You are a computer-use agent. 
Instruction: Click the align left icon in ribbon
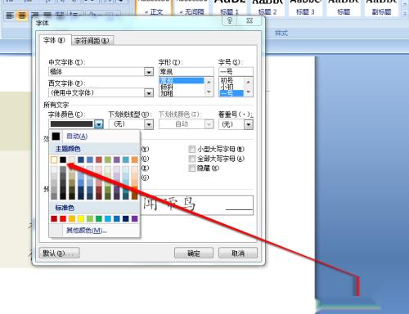(10, 16)
